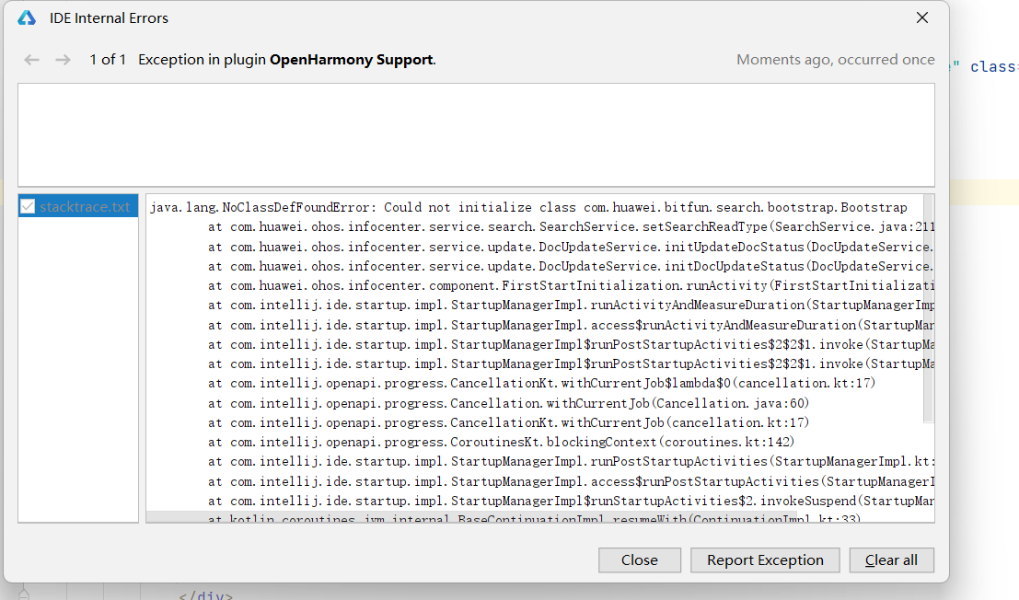Click the empty area below stacktrace.txt in attachments list
This screenshot has height=600, width=1019.
pos(78,370)
